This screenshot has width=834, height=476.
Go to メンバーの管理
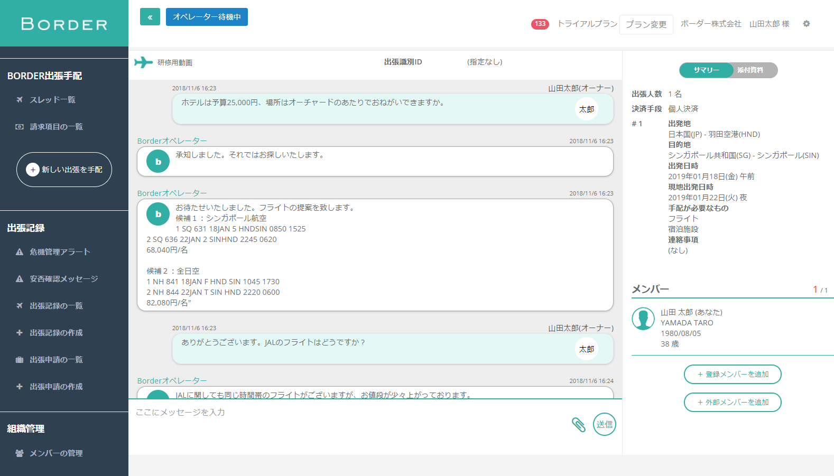[56, 453]
